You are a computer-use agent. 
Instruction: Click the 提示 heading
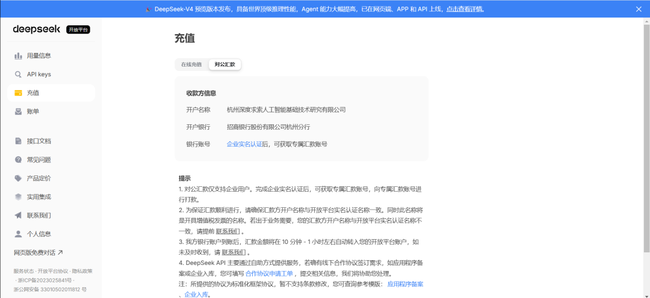click(x=185, y=179)
